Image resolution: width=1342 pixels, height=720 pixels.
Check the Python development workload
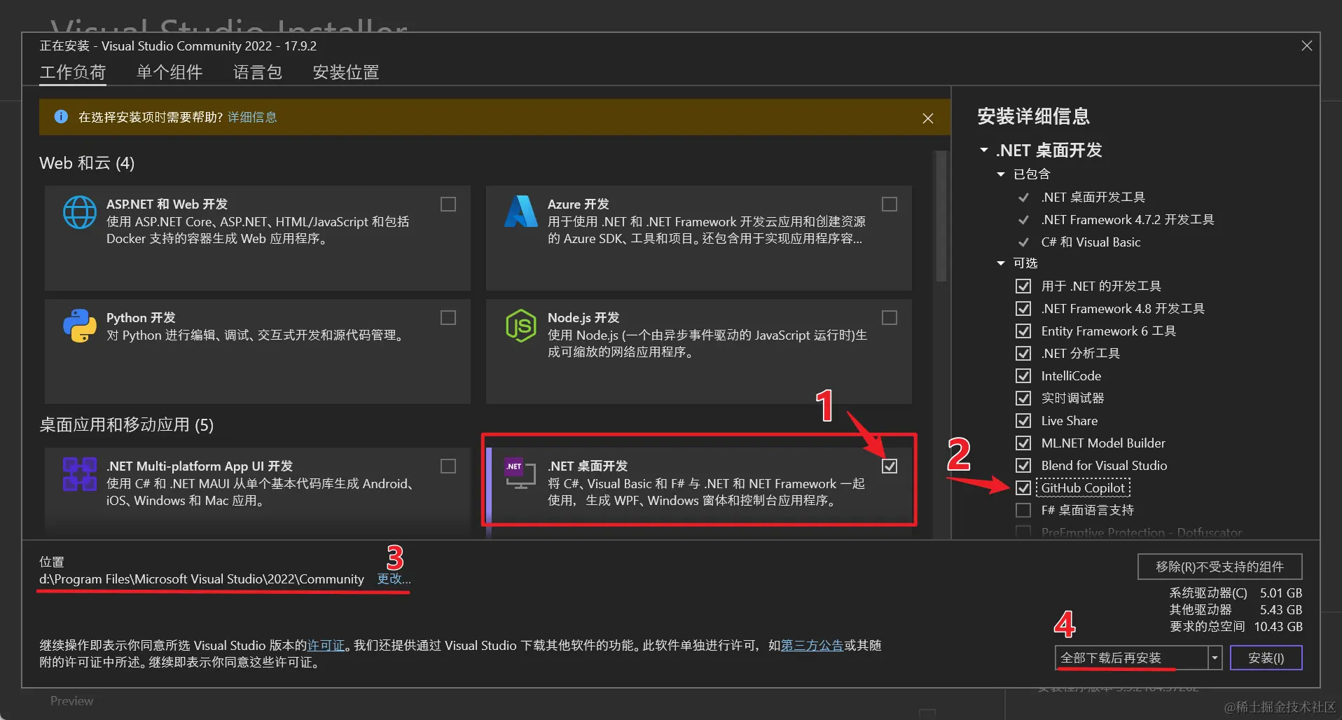[448, 317]
